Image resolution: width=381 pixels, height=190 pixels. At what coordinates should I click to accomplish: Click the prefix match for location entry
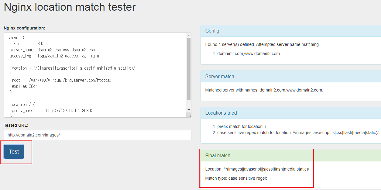tap(242, 126)
